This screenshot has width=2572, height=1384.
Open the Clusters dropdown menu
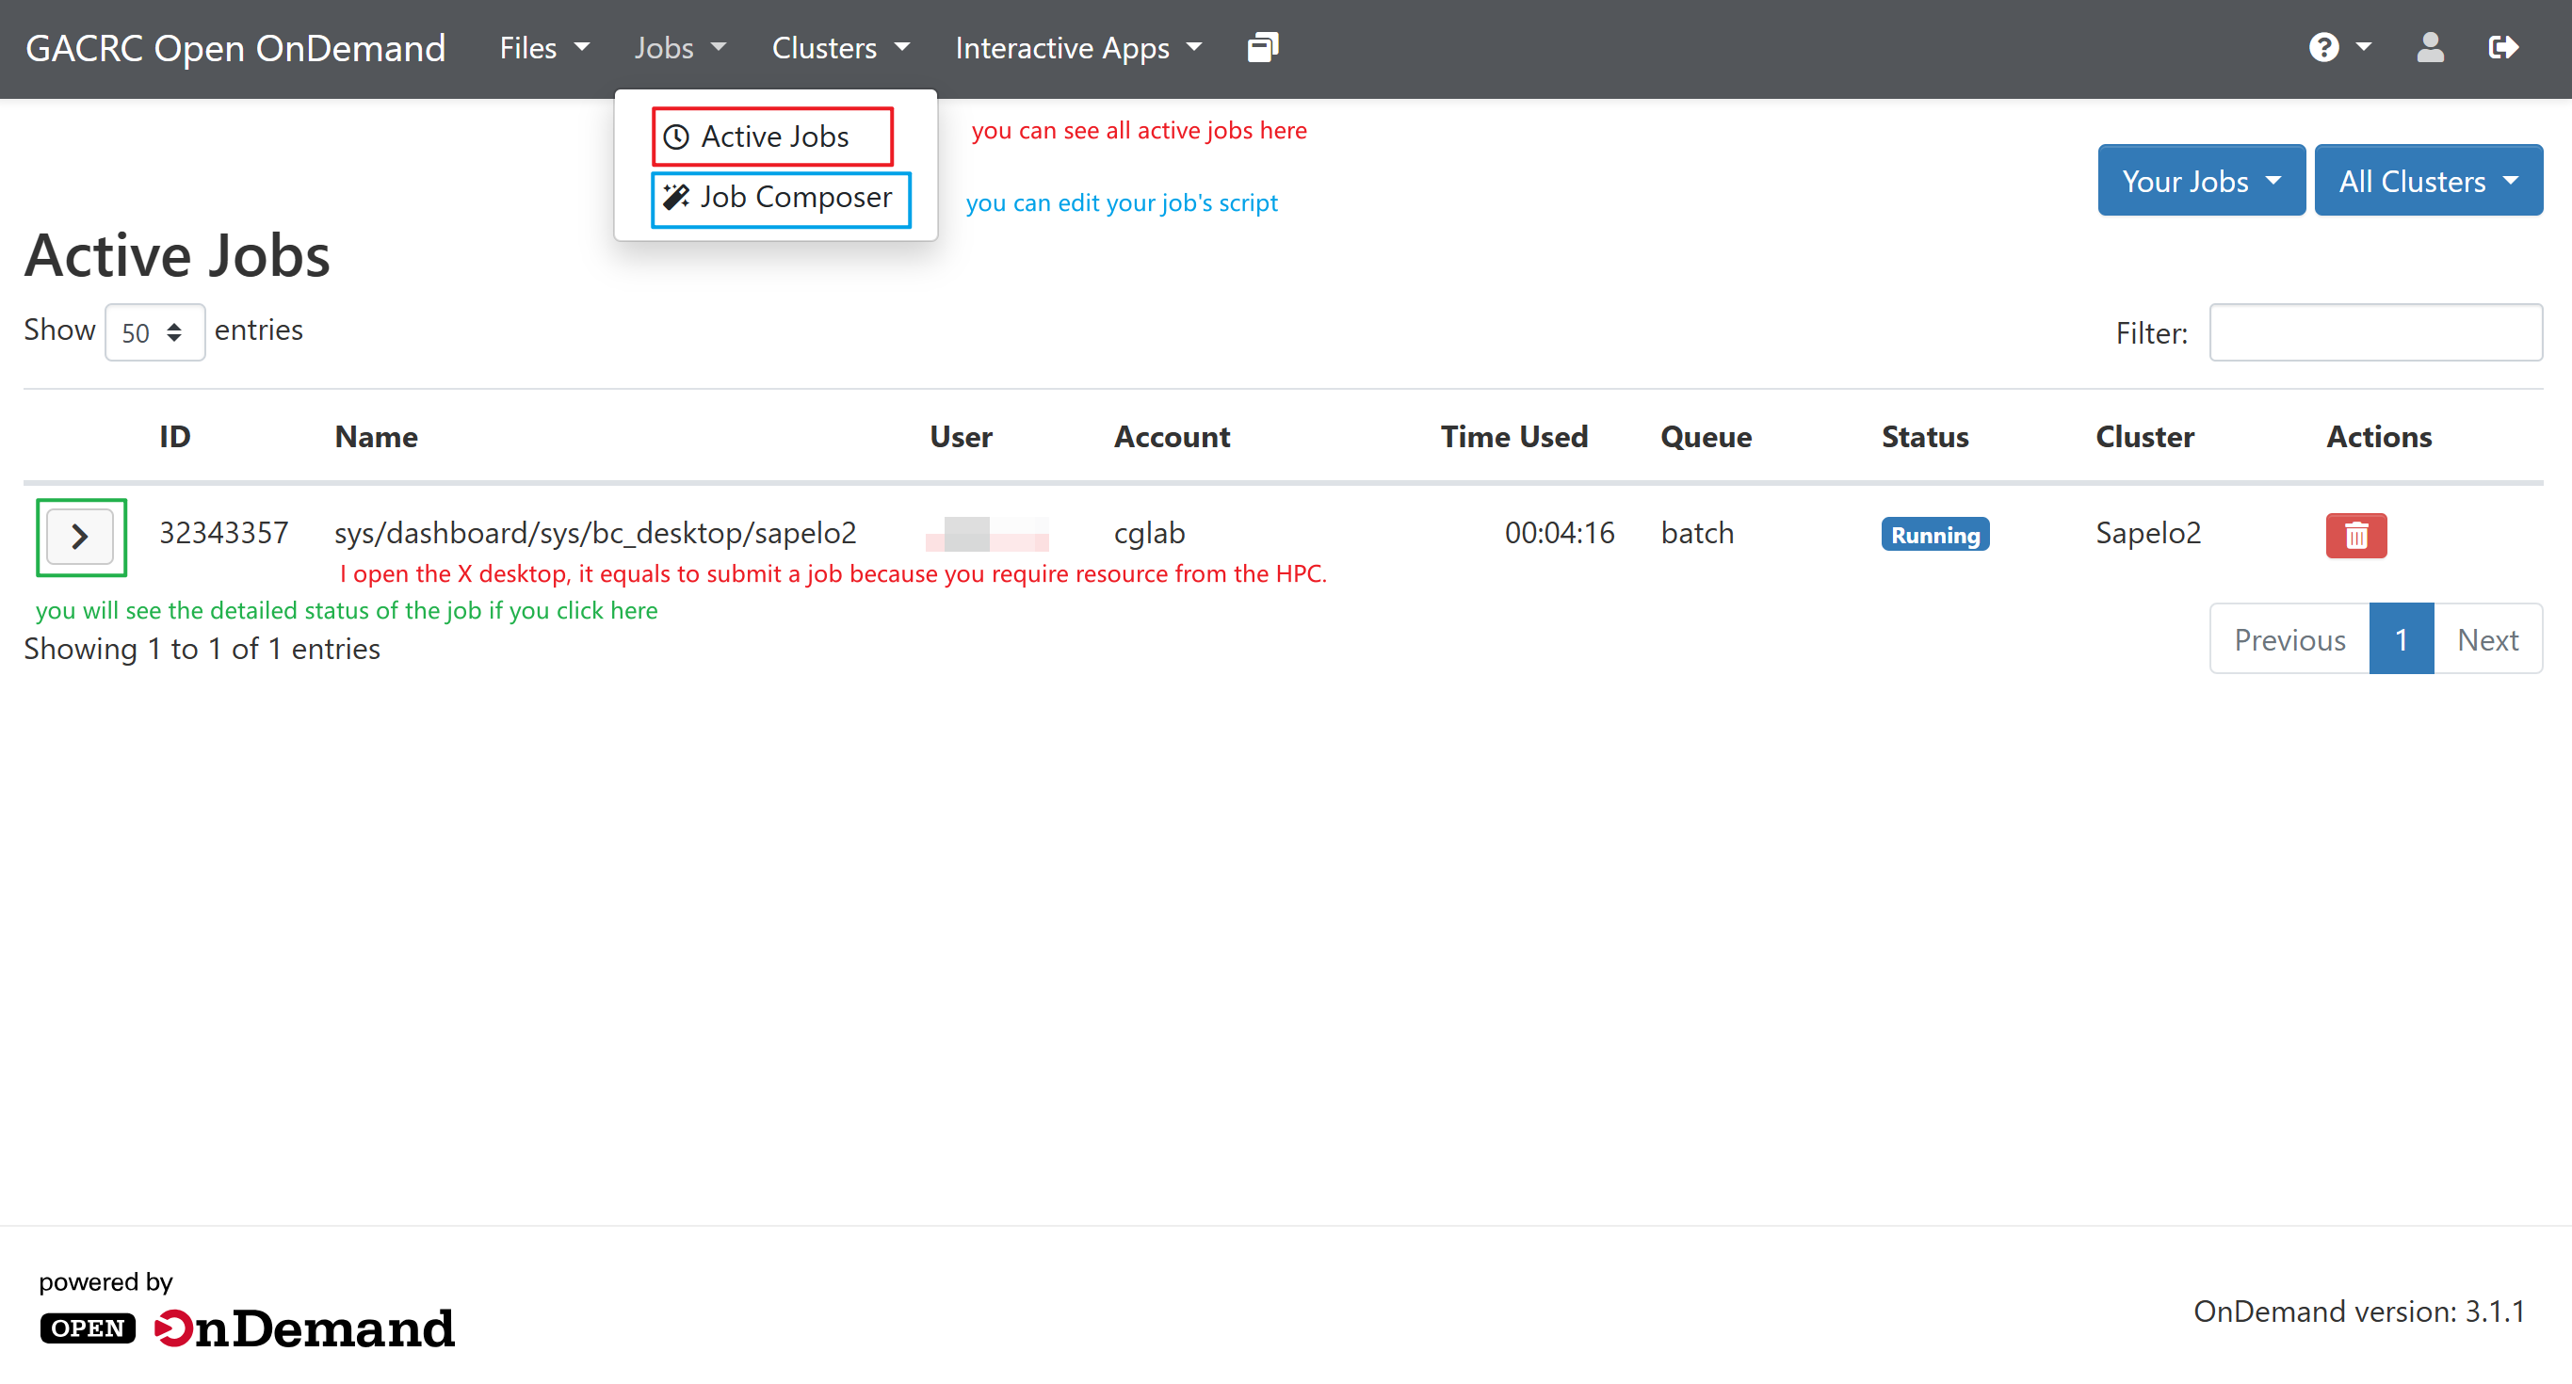[841, 48]
